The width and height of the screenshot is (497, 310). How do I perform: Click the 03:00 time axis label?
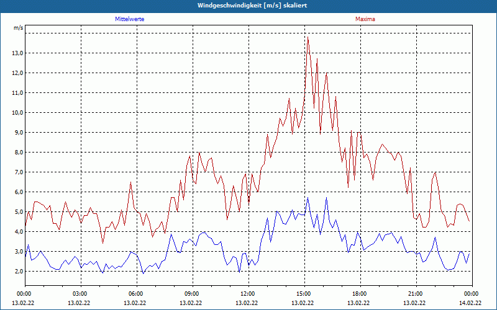pos(81,294)
